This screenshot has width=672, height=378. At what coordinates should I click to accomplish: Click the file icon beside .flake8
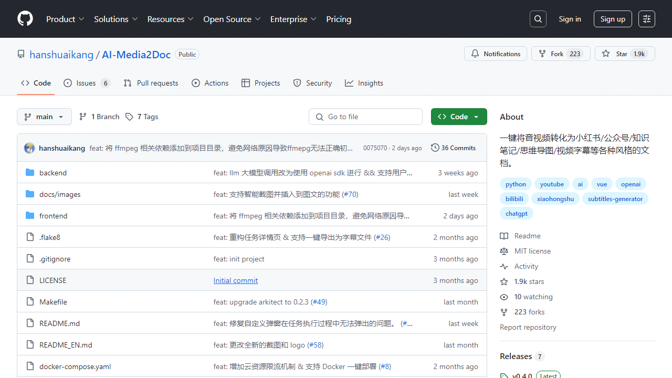(30, 237)
